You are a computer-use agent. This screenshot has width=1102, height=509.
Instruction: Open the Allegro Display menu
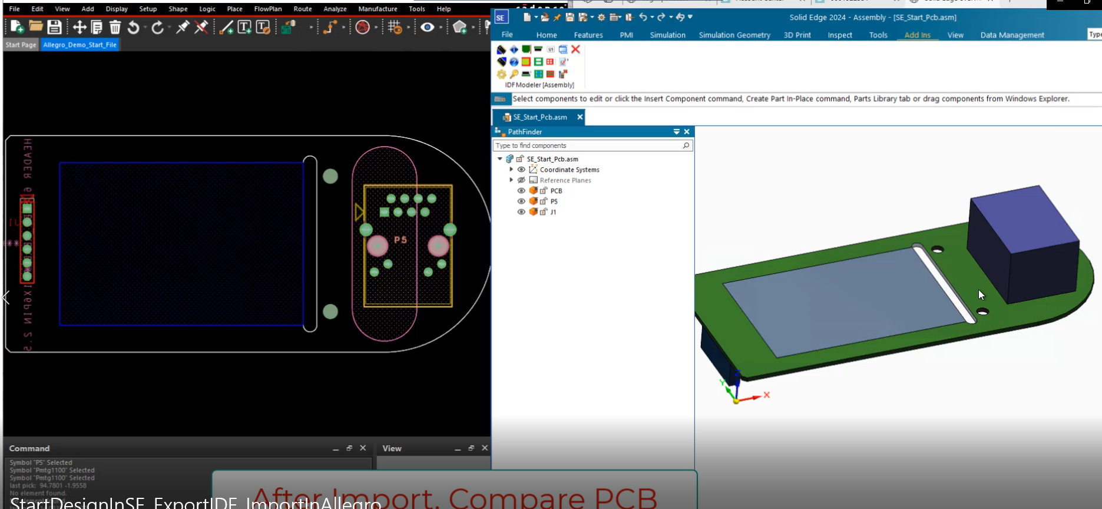point(117,9)
